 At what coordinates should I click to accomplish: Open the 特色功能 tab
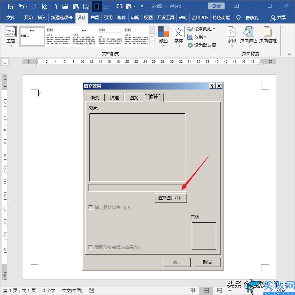tap(221, 18)
